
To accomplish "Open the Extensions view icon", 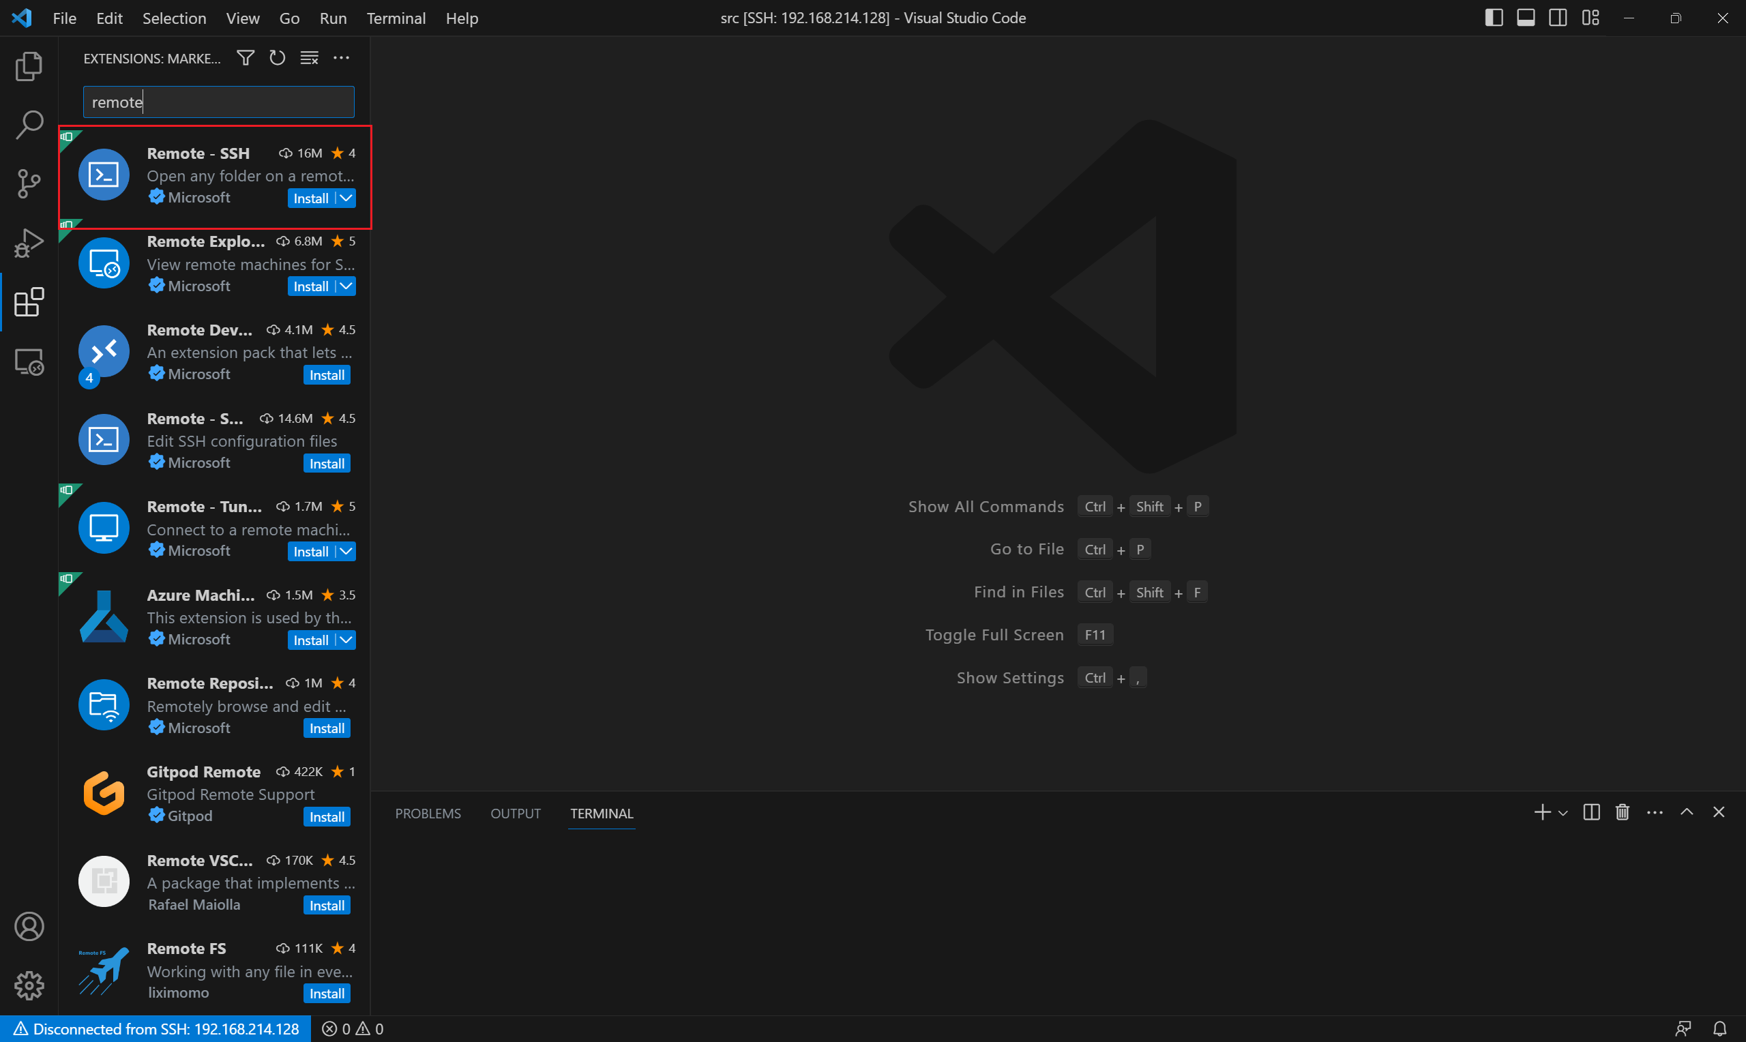I will tap(29, 302).
